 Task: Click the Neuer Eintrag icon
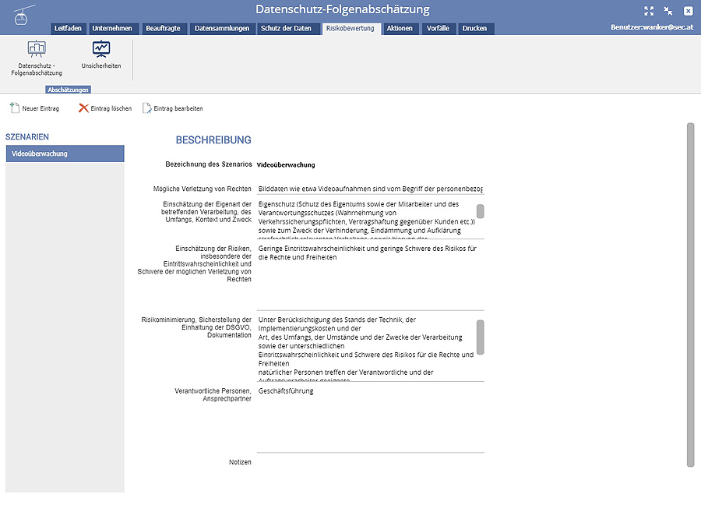pos(15,108)
